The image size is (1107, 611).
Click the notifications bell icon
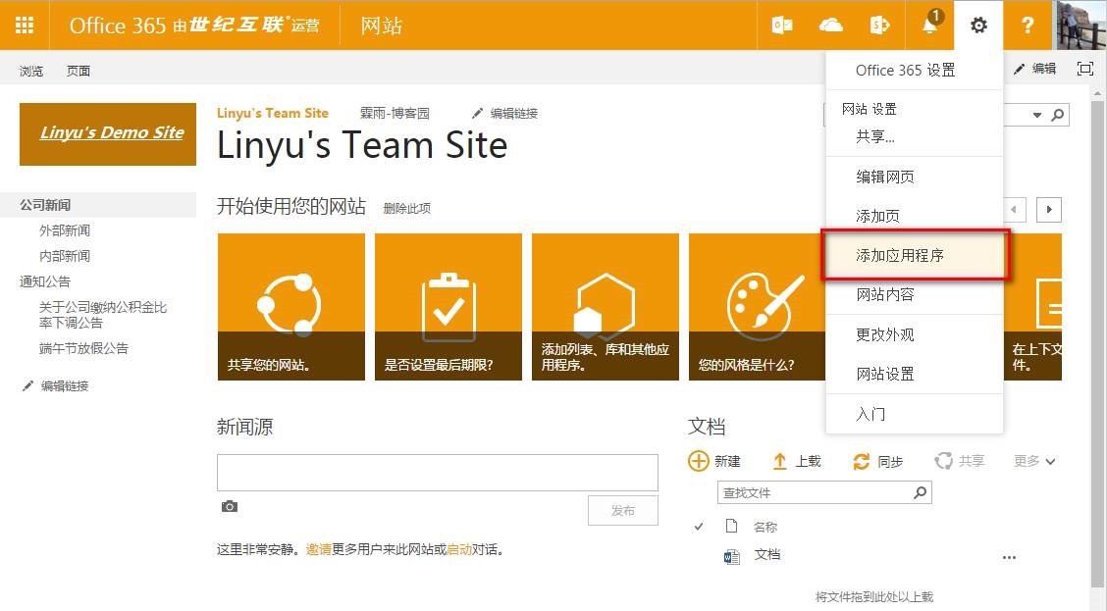pos(929,25)
